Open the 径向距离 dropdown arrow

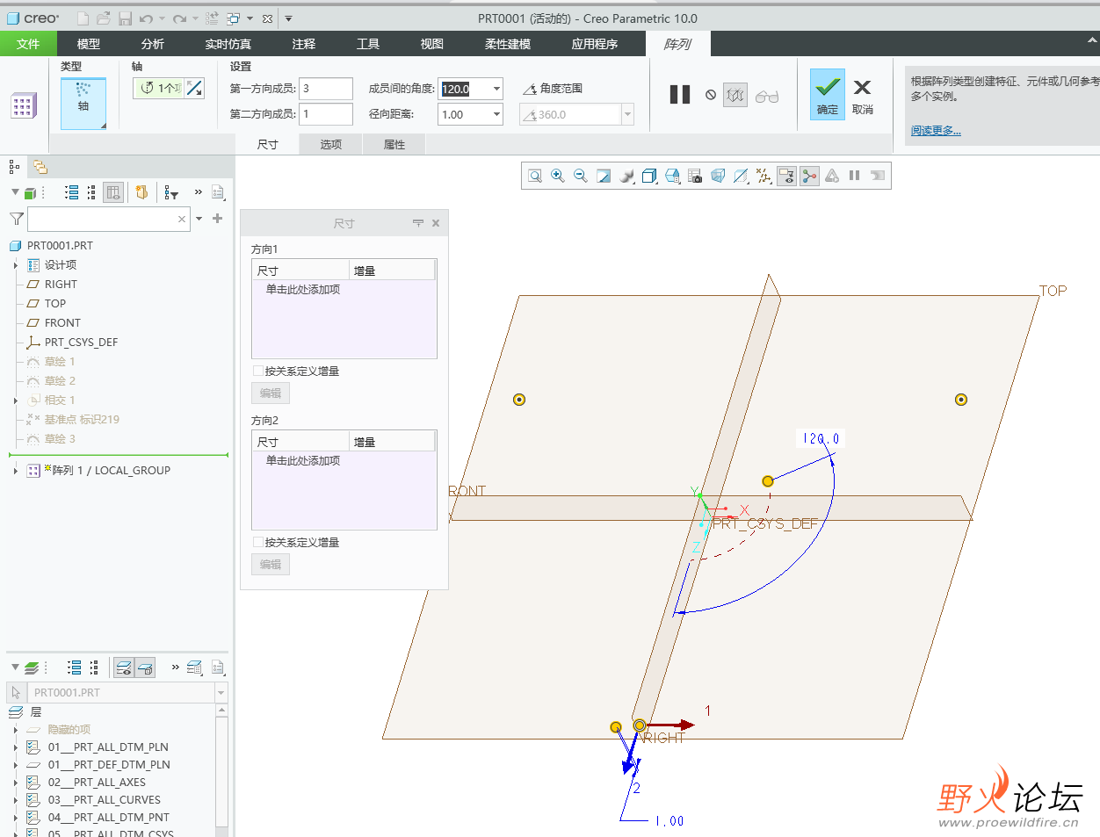pos(496,114)
